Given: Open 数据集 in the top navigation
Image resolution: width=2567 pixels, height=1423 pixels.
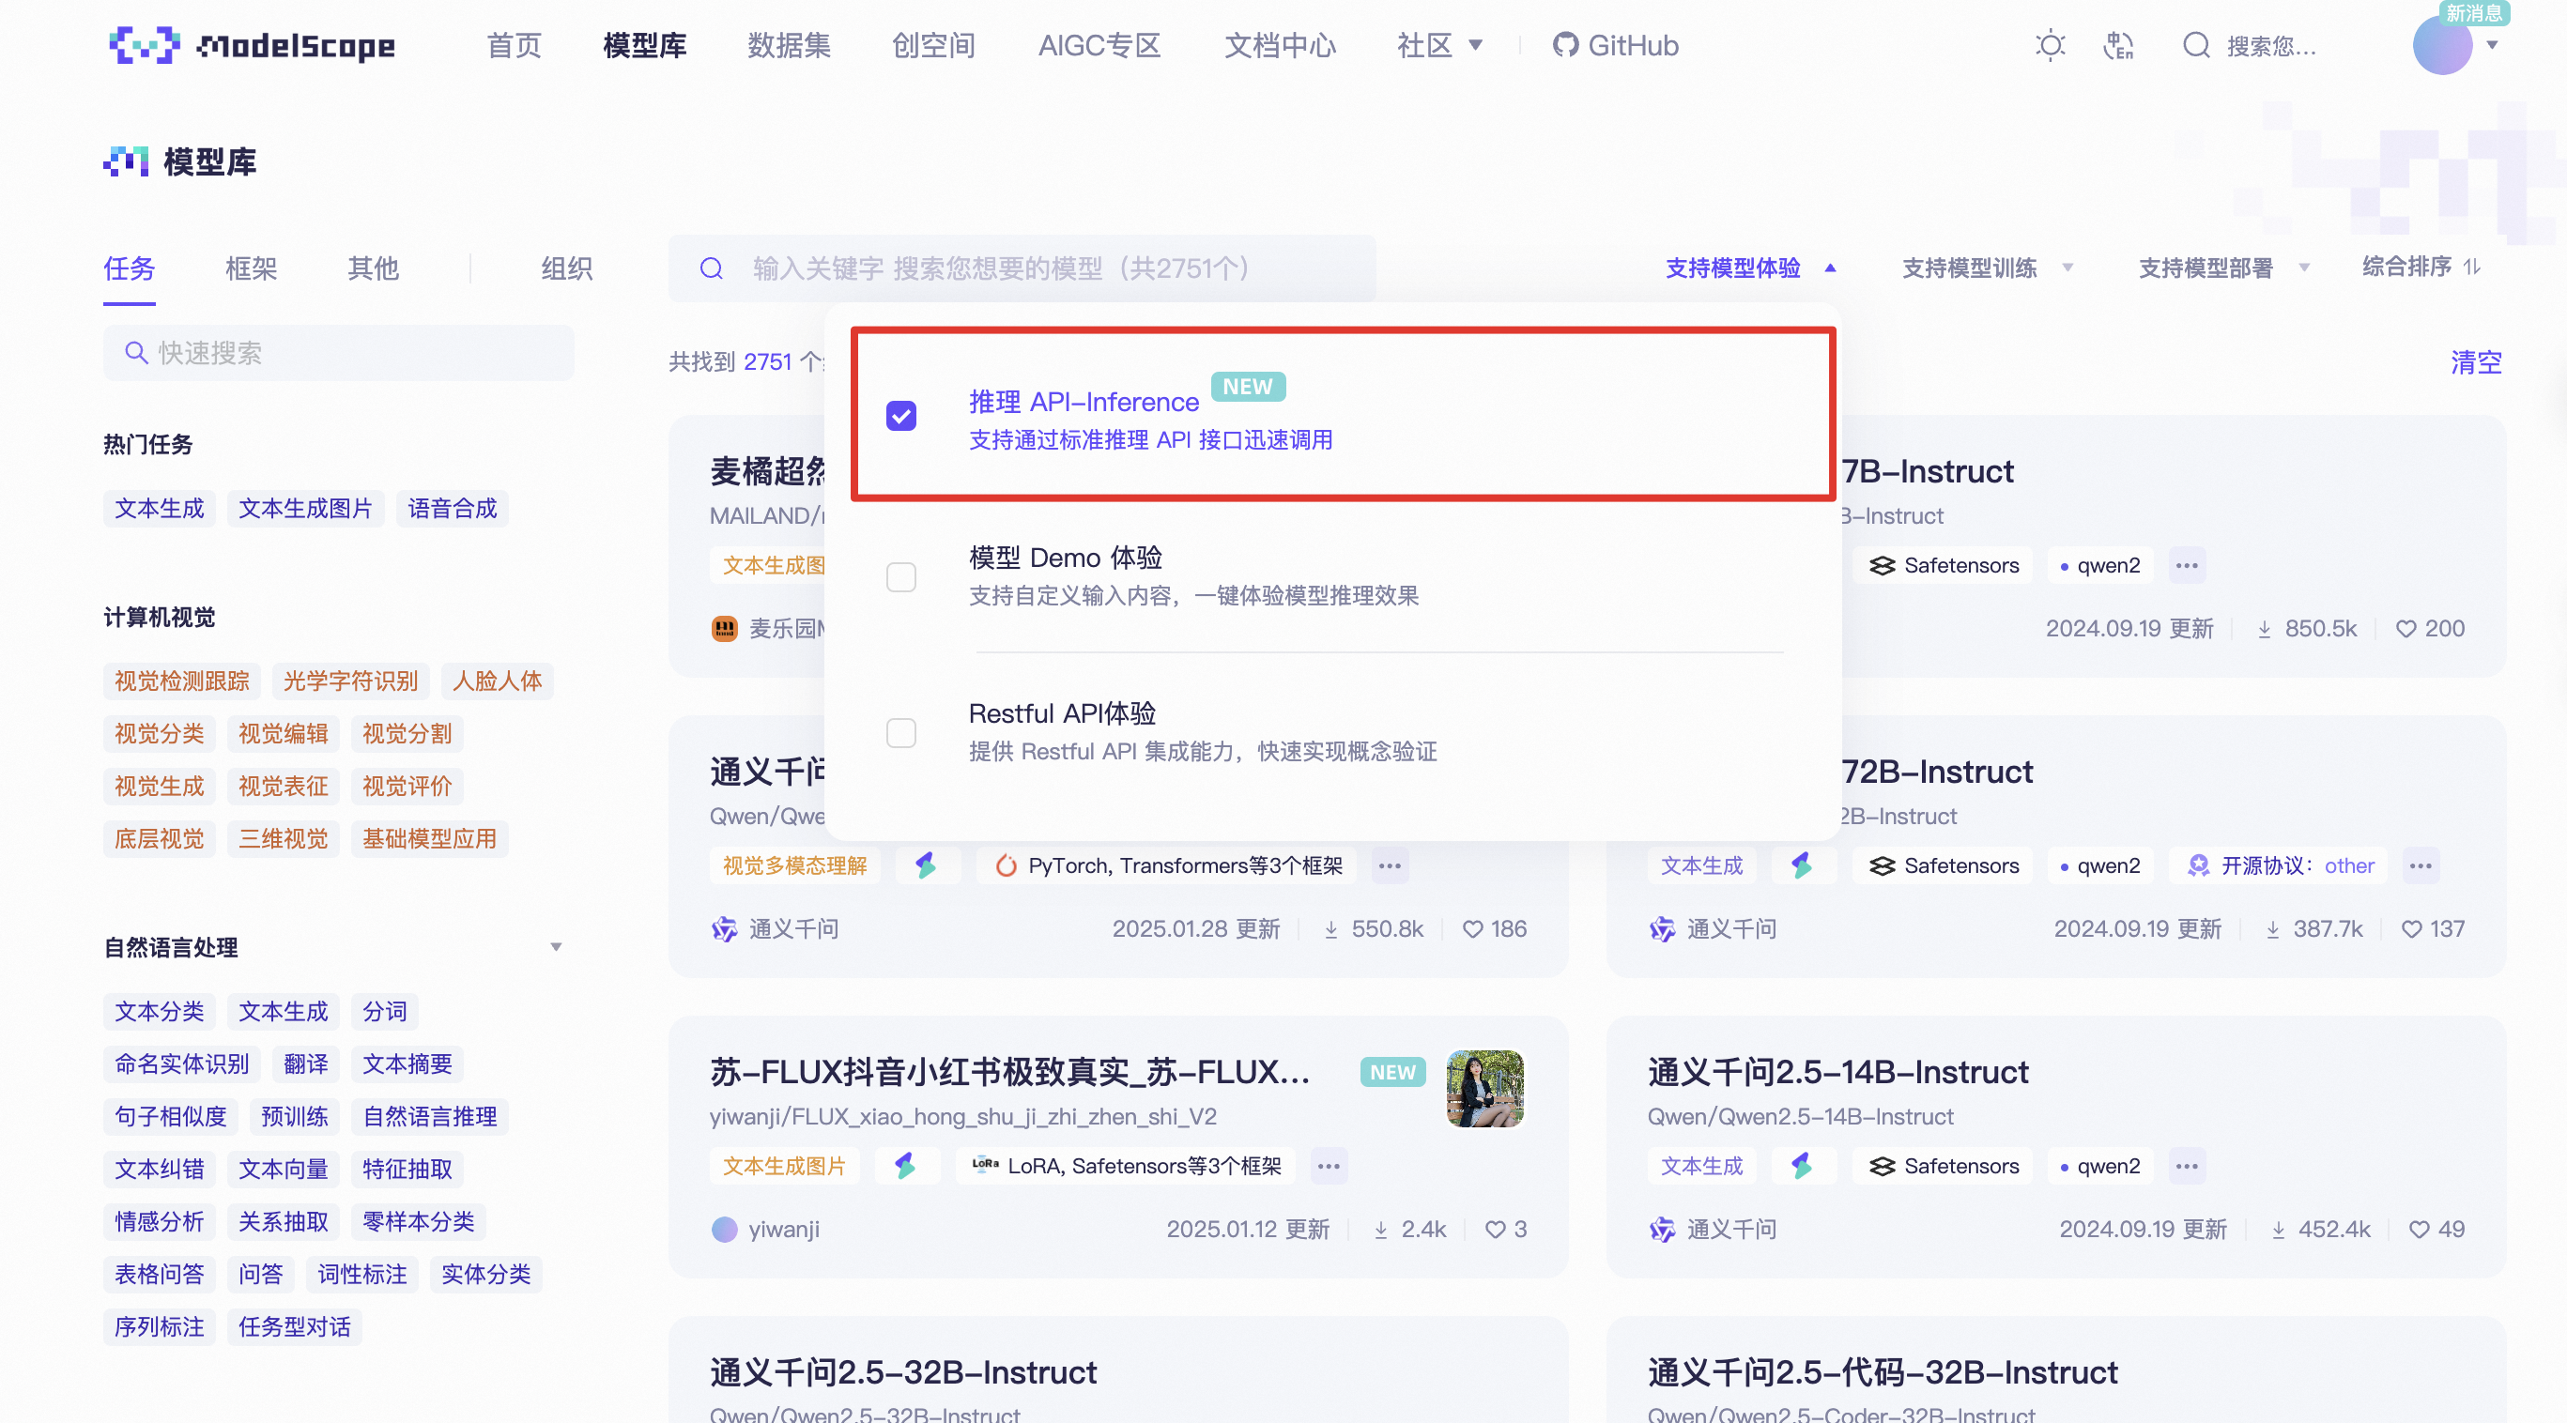Looking at the screenshot, I should click(x=790, y=46).
